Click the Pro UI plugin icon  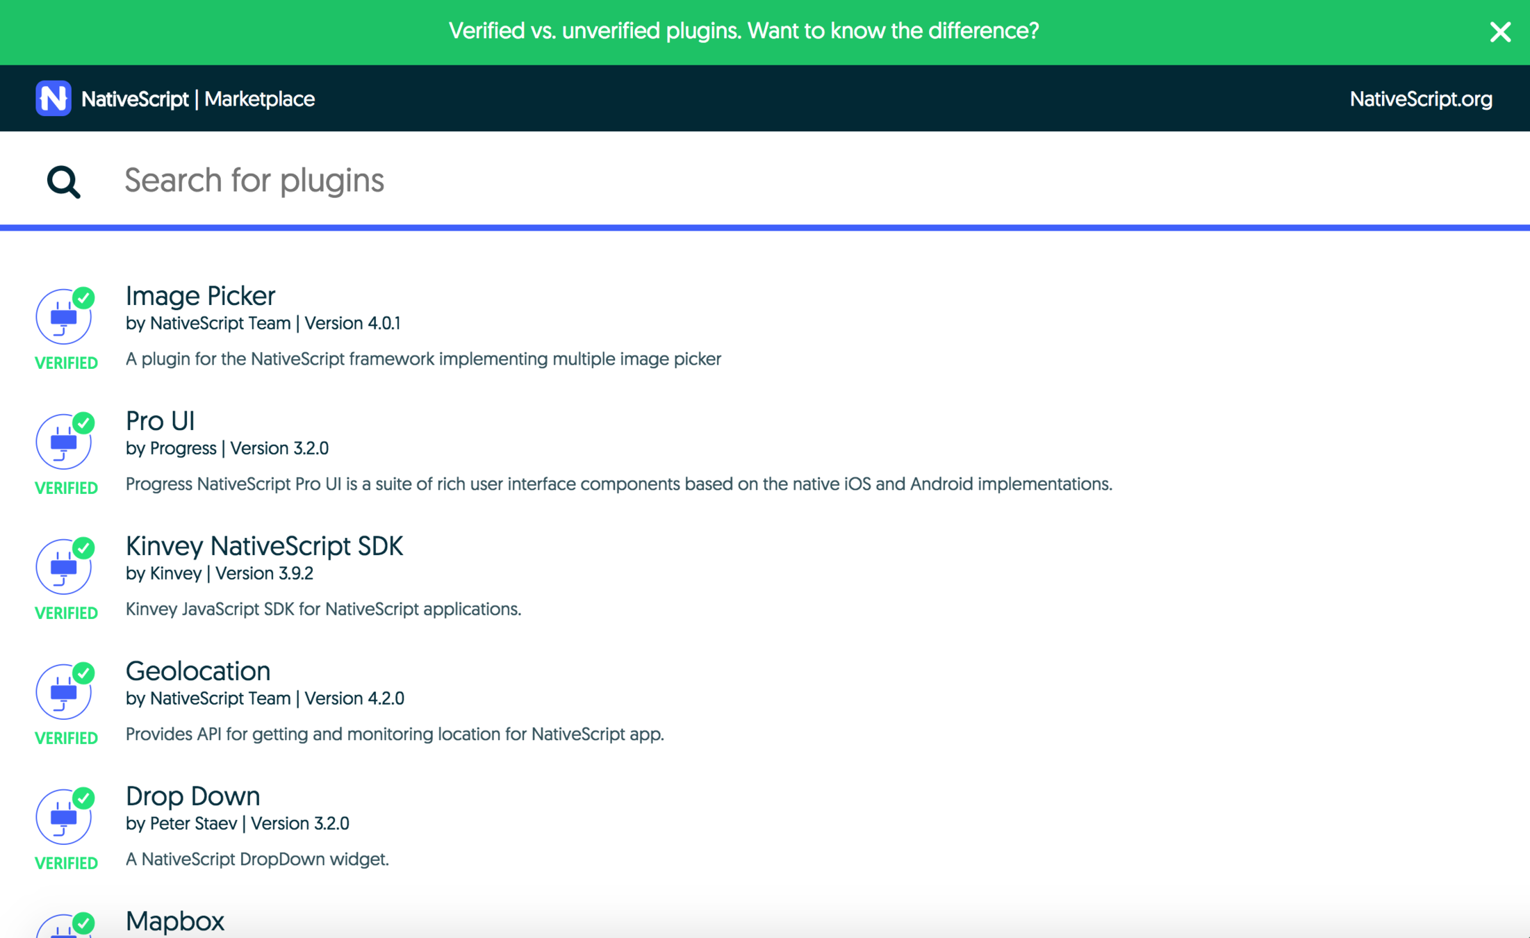pos(64,442)
